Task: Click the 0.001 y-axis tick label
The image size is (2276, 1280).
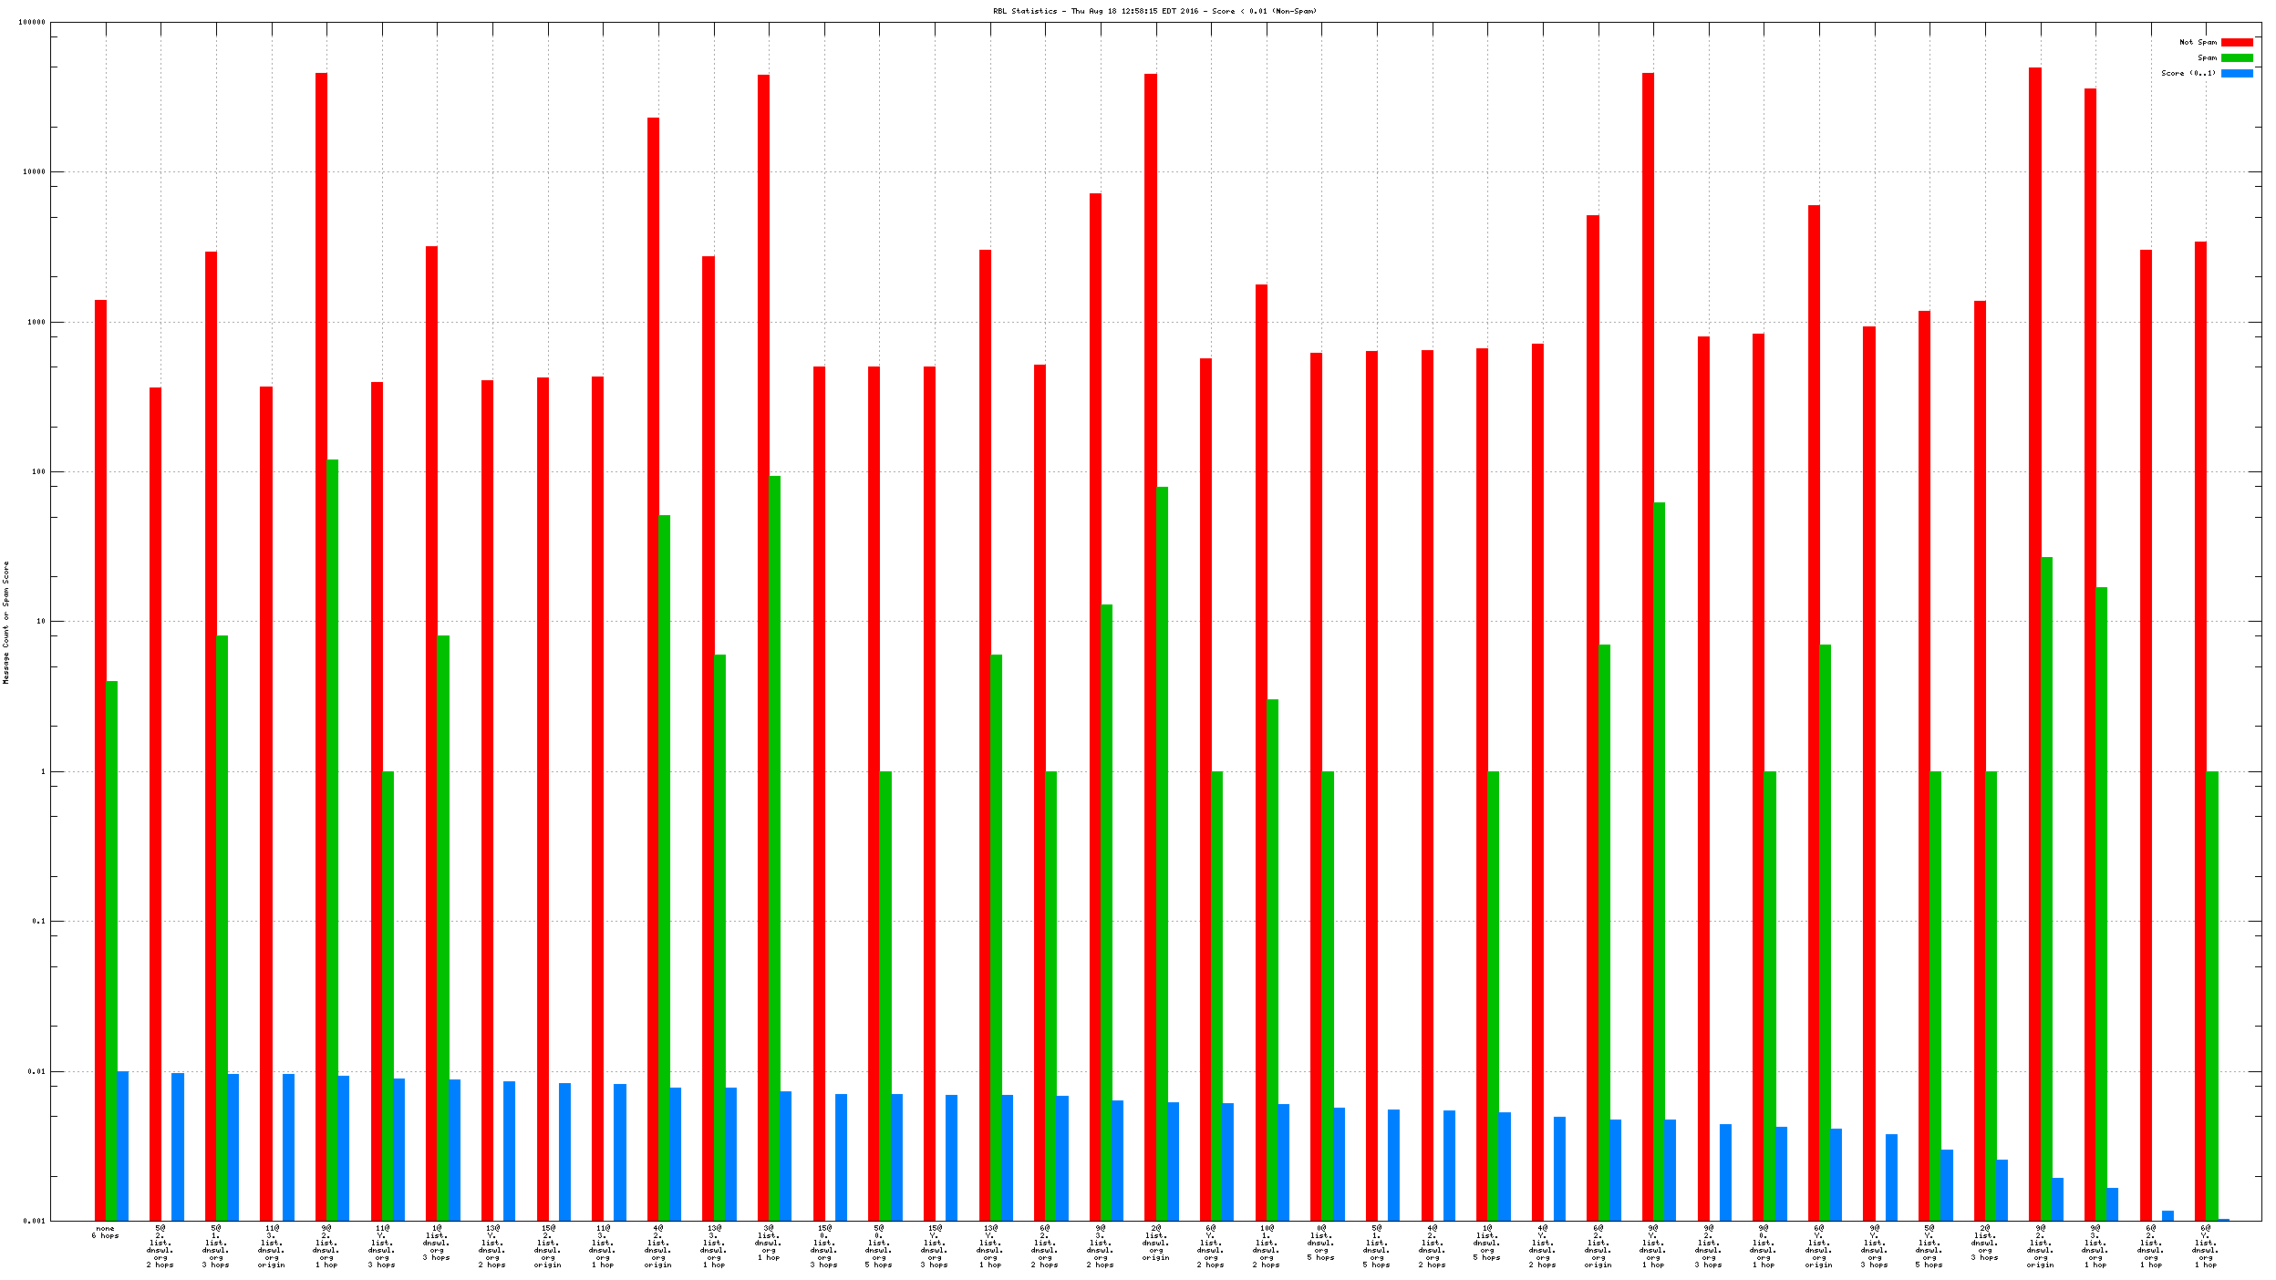Action: coord(35,1221)
